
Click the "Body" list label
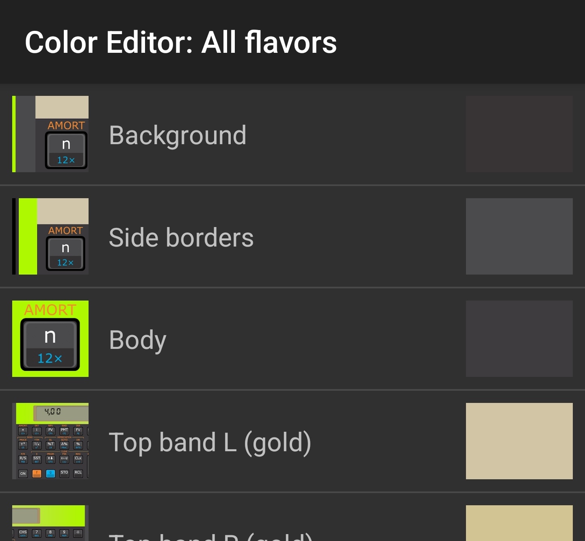click(138, 340)
